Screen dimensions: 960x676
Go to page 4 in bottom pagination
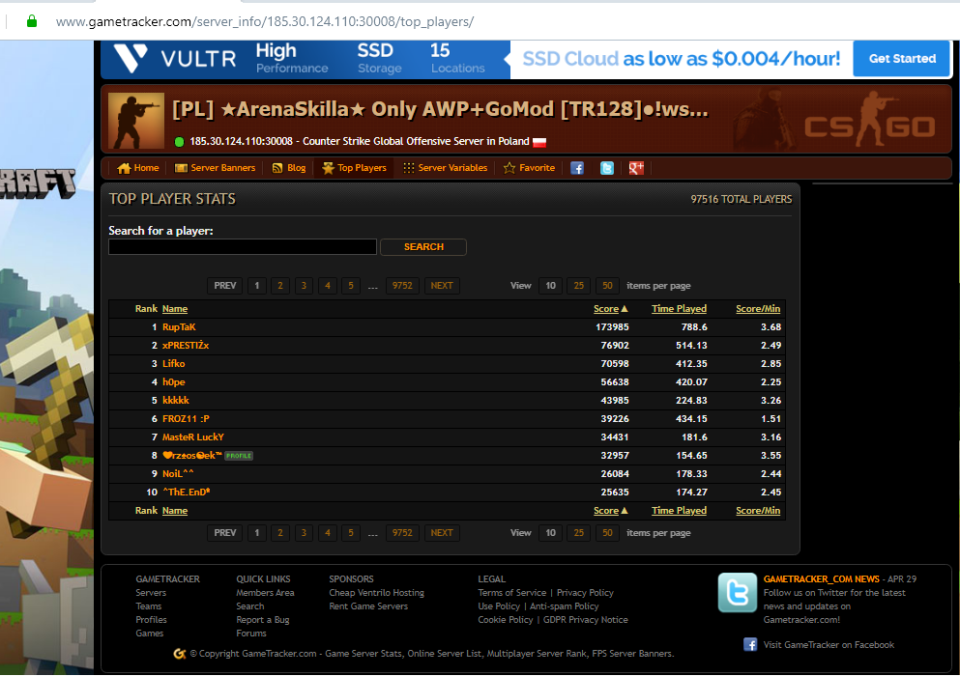(328, 533)
